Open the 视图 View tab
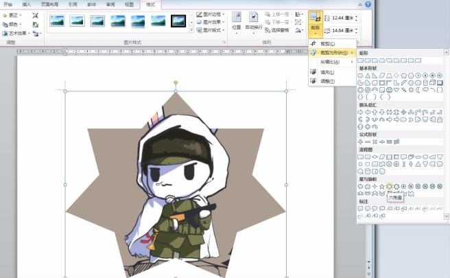The image size is (450, 278). click(x=129, y=4)
